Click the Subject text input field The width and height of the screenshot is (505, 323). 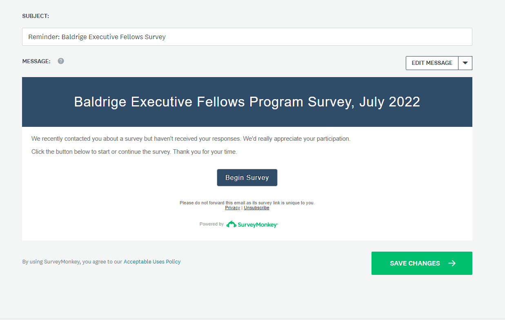point(247,37)
